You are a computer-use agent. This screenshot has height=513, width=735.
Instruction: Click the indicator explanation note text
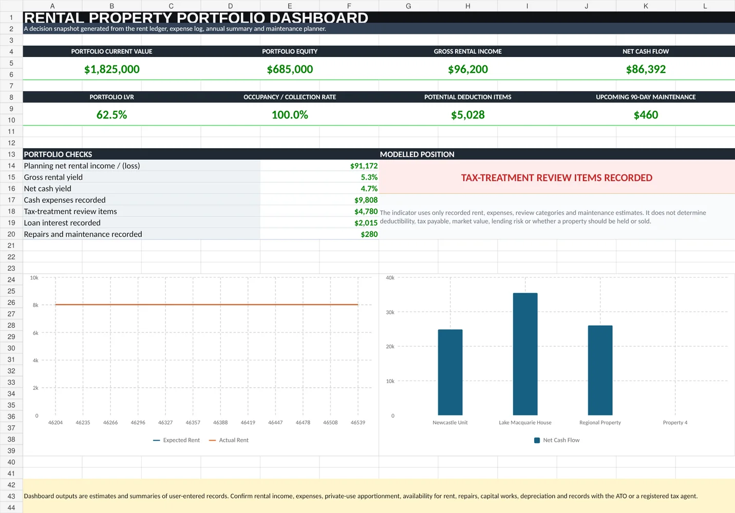point(543,217)
